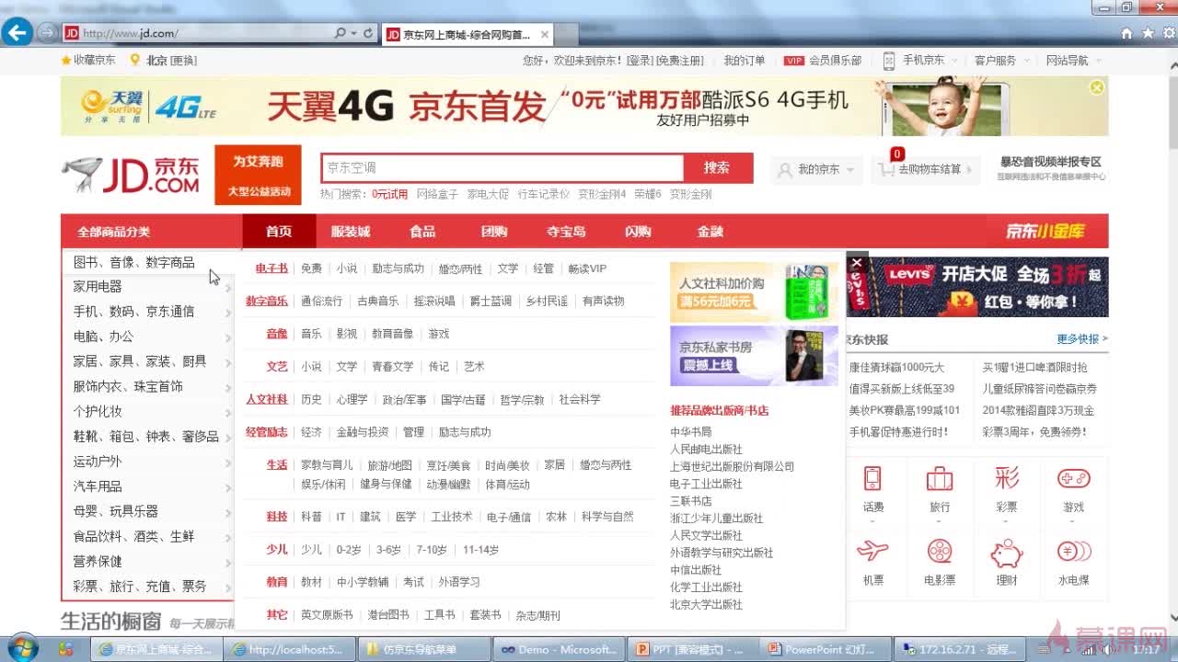Click the 收藏京东 star link
Screen dimensions: 1178x662
point(88,60)
